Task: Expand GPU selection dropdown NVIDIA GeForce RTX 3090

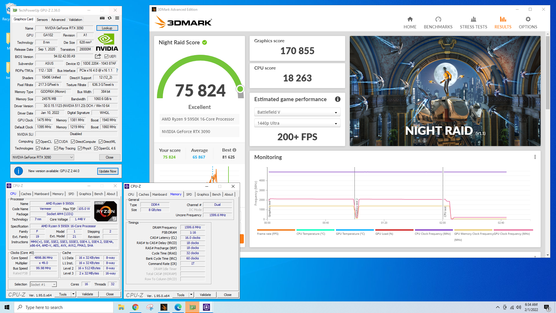Action: coord(43,157)
